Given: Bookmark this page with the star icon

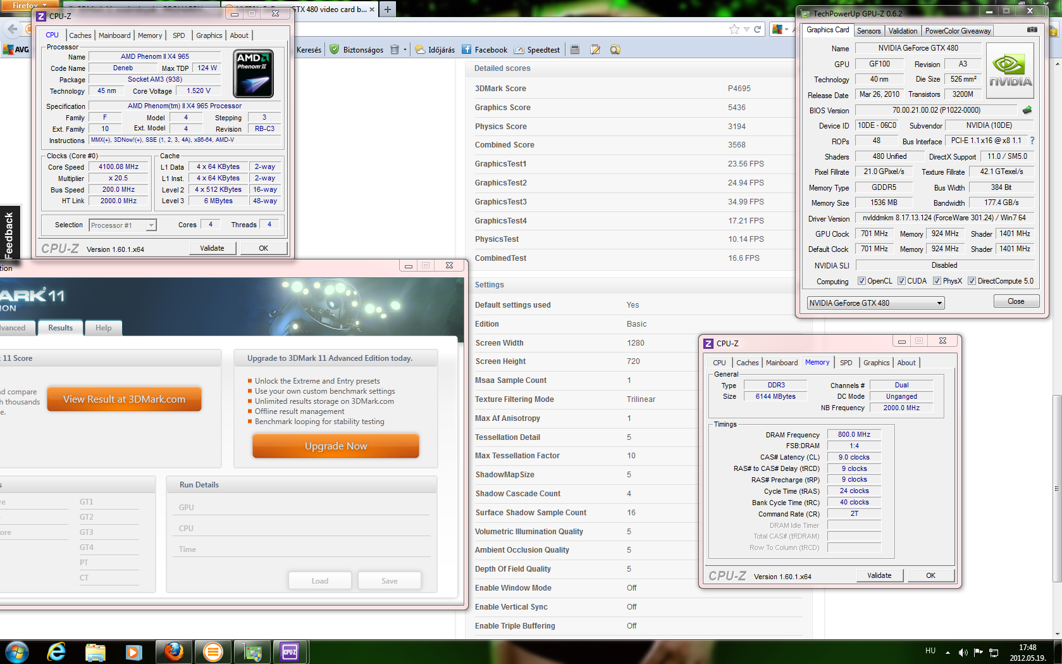Looking at the screenshot, I should point(734,29).
